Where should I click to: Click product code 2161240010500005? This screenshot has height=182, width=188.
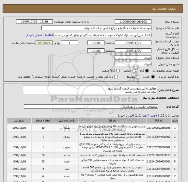(x=159, y=176)
